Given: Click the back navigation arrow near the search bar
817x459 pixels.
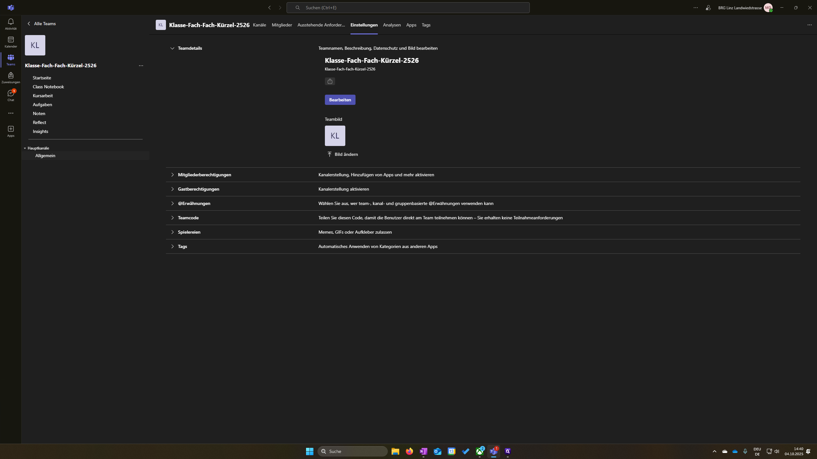Looking at the screenshot, I should pyautogui.click(x=269, y=7).
